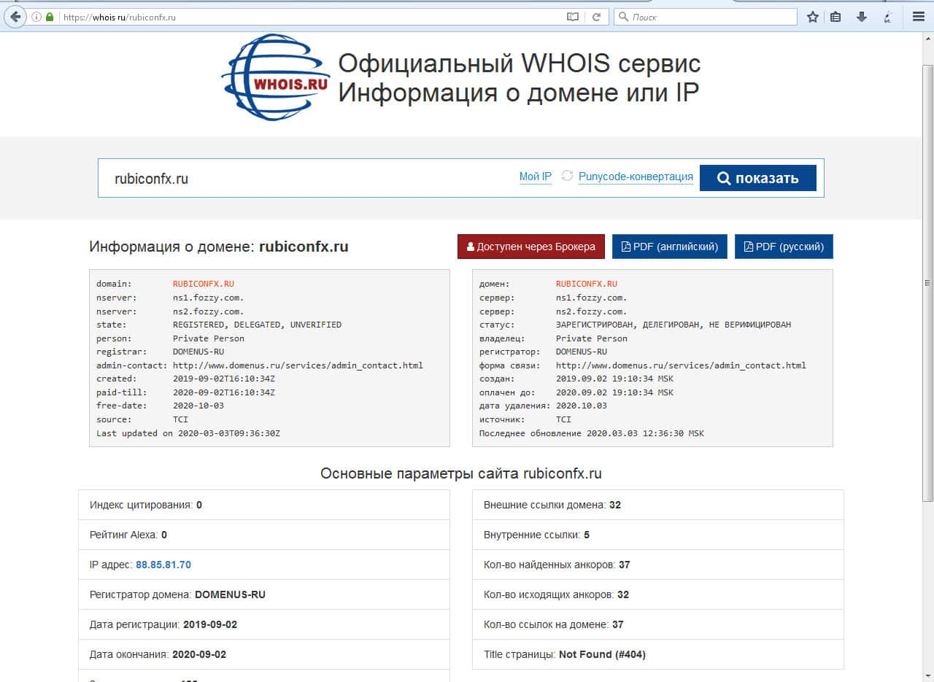Screen dimensions: 934x682
Task: Click the "ns1.fozzy.com." nserver value in English block
Action: point(209,298)
